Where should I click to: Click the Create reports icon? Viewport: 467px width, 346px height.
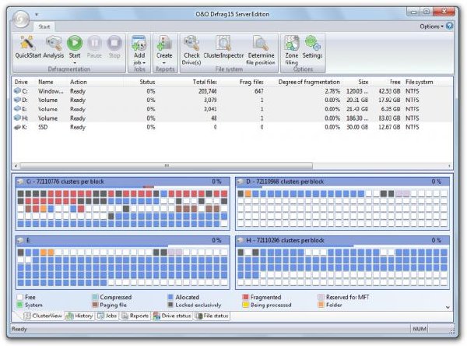pyautogui.click(x=164, y=44)
